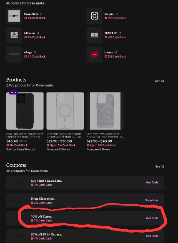Open the Twinkle Case product image
This screenshot has width=178, height=243.
pos(105,111)
